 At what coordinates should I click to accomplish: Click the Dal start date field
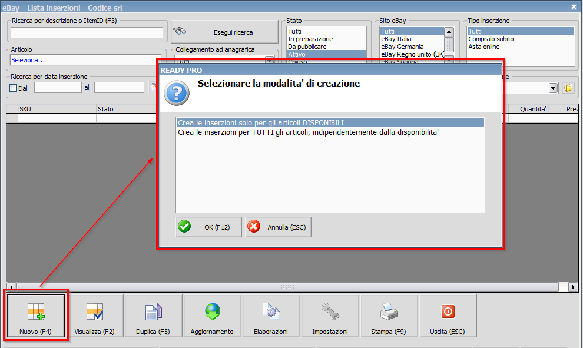click(x=58, y=88)
